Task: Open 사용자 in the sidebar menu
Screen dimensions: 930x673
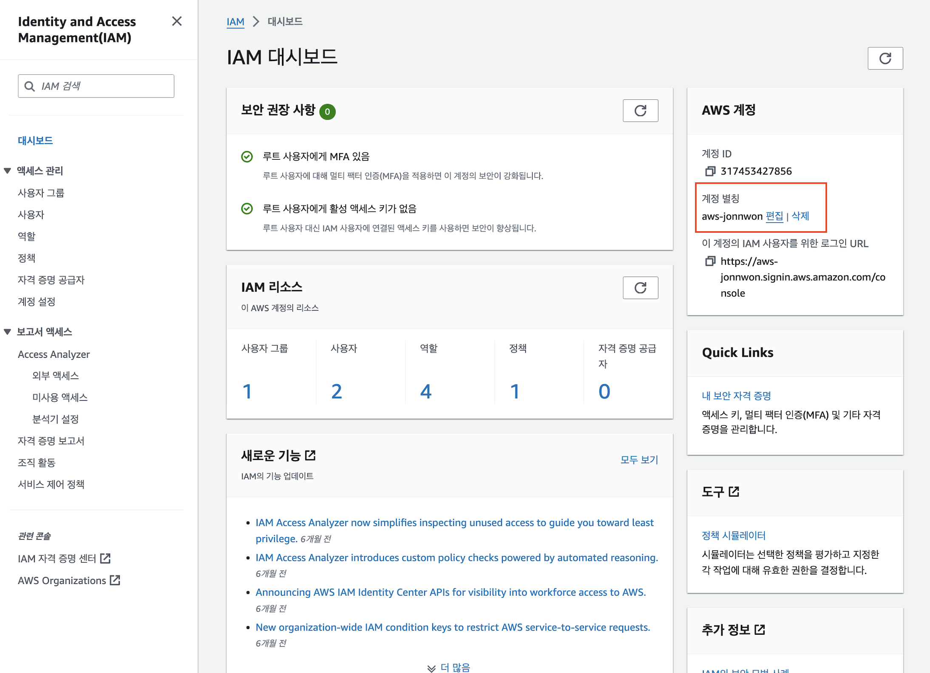Action: point(31,215)
